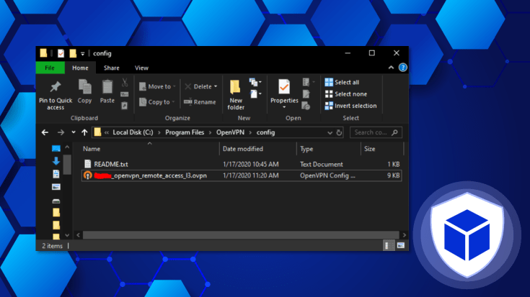Click the History ribbon icon
The width and height of the screenshot is (530, 297).
(x=306, y=106)
